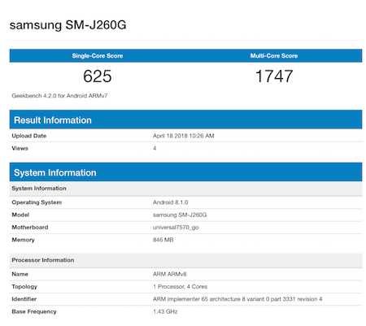Click the gray System Information subheader row

coord(185,189)
